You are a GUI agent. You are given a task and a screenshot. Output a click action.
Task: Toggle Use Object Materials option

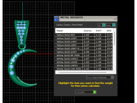(100, 77)
